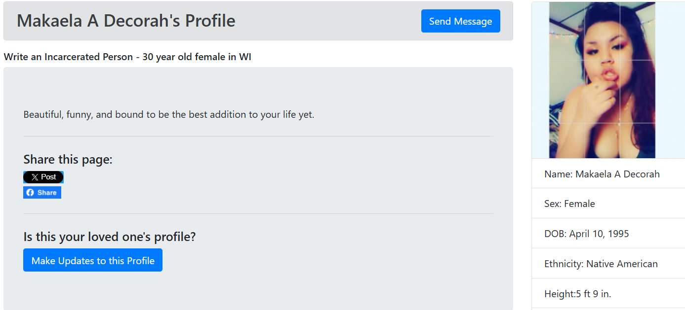Click the Send Message button
The height and width of the screenshot is (310, 685).
coord(460,21)
